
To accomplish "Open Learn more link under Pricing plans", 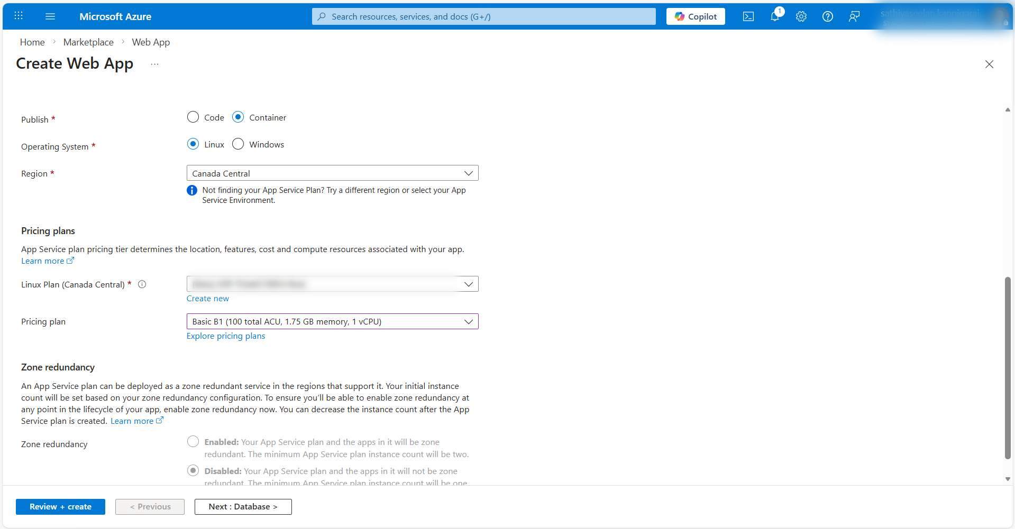I will coord(48,261).
